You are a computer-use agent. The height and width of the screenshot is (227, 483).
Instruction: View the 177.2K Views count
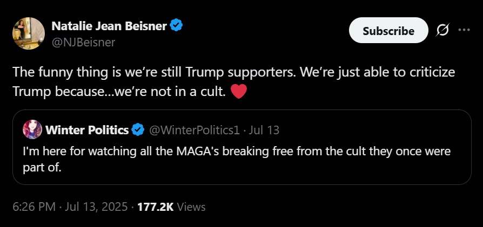tap(171, 207)
